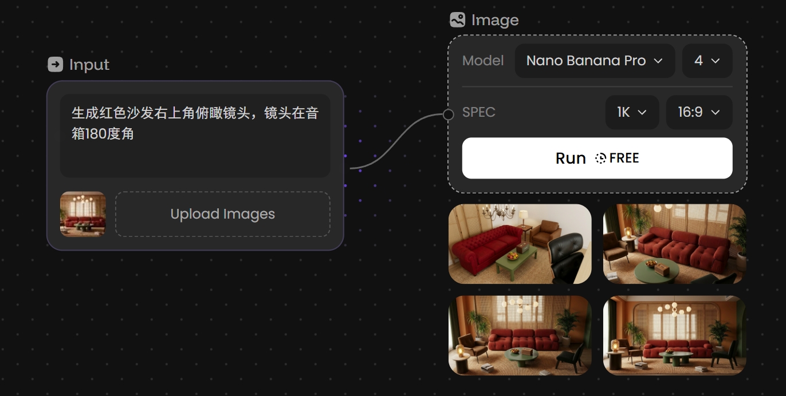
Task: Open the Nano Banana Pro model dropdown
Action: 595,61
